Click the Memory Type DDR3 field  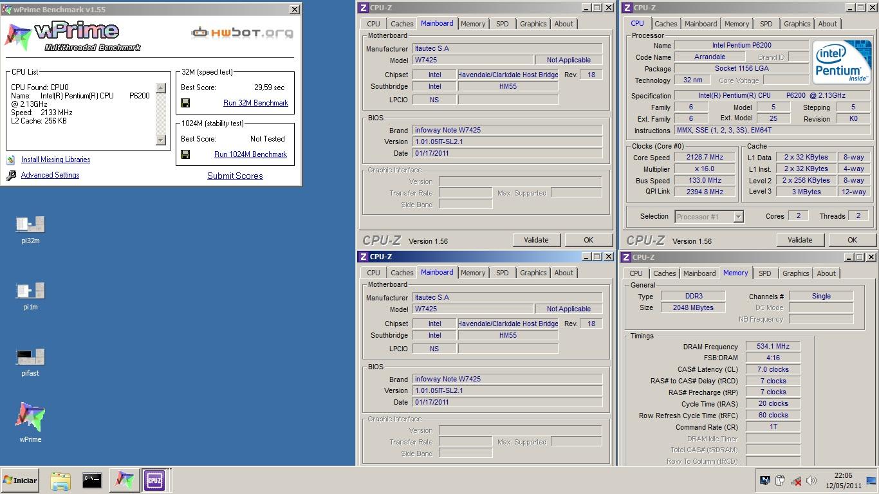(694, 296)
